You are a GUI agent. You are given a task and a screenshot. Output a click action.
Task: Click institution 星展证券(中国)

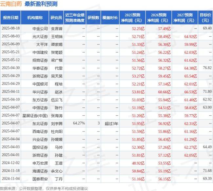[x=35, y=116]
